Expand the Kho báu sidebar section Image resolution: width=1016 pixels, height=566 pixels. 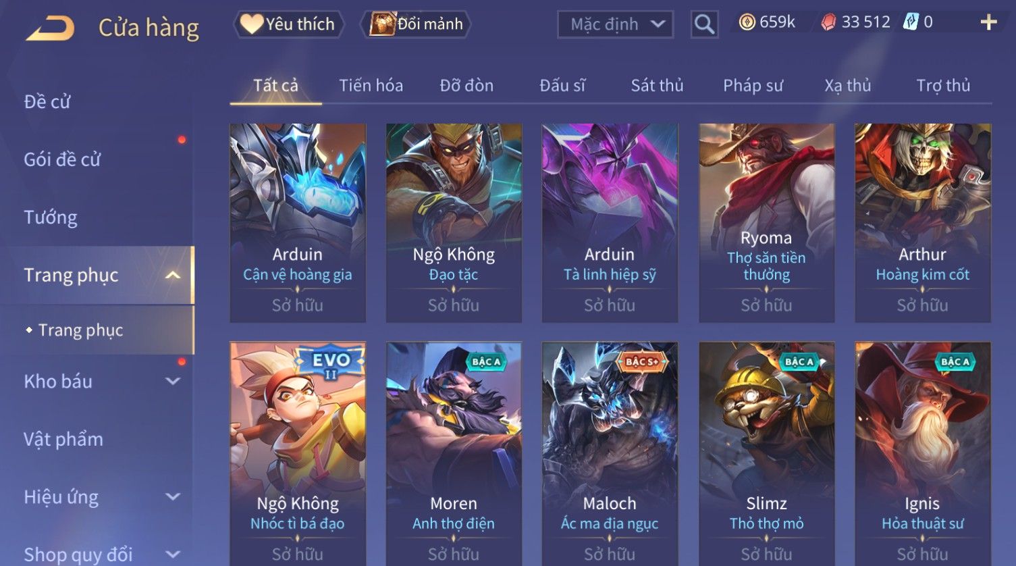[173, 381]
